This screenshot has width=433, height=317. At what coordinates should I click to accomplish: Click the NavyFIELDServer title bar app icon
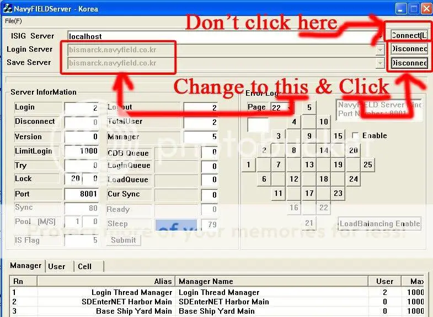[7, 8]
